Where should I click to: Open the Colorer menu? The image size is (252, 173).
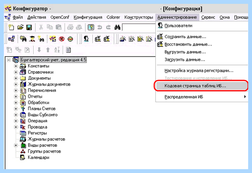pyautogui.click(x=113, y=17)
